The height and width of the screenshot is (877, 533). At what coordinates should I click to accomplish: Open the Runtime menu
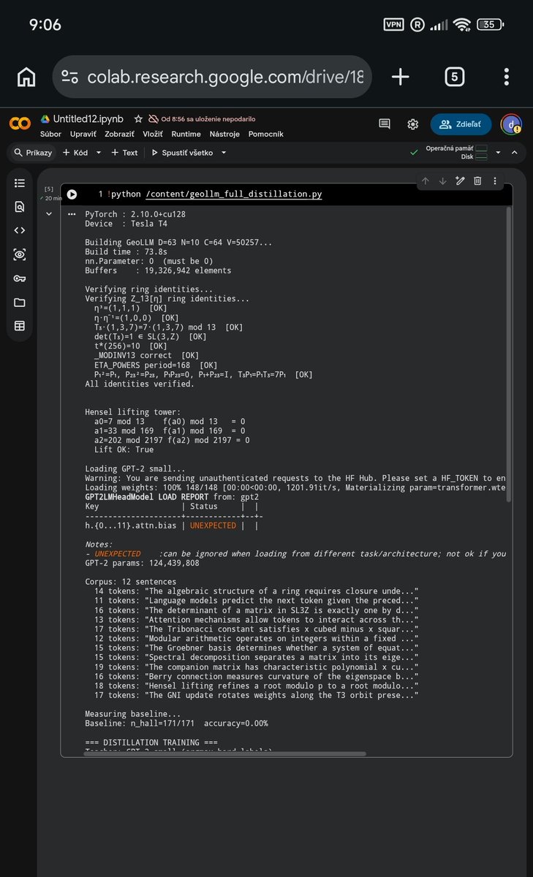186,134
